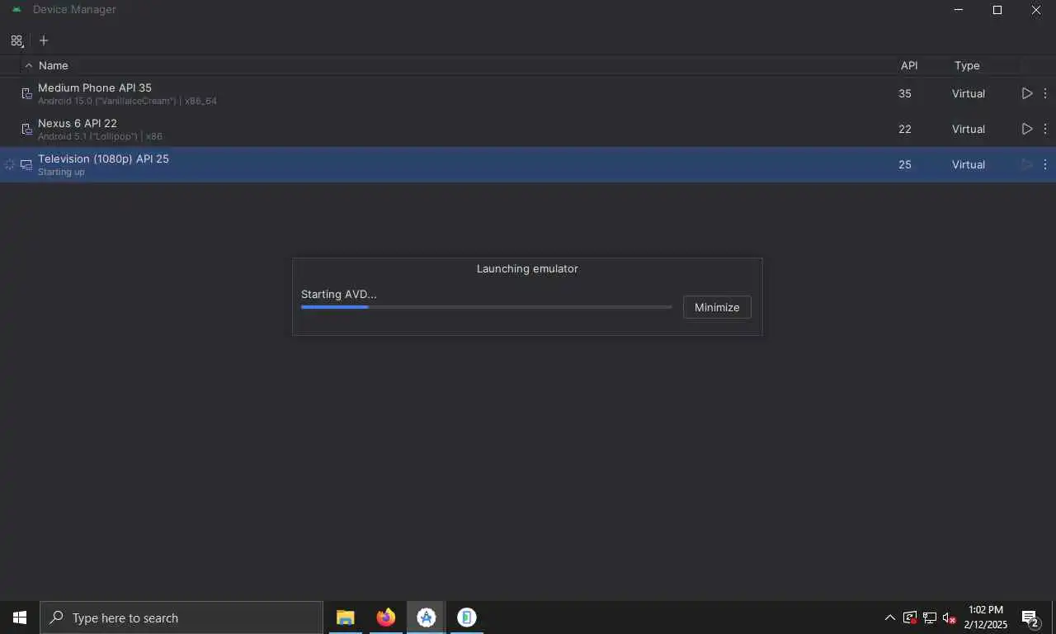Click the Starting AVD progress bar
The height and width of the screenshot is (634, 1056).
tap(487, 307)
